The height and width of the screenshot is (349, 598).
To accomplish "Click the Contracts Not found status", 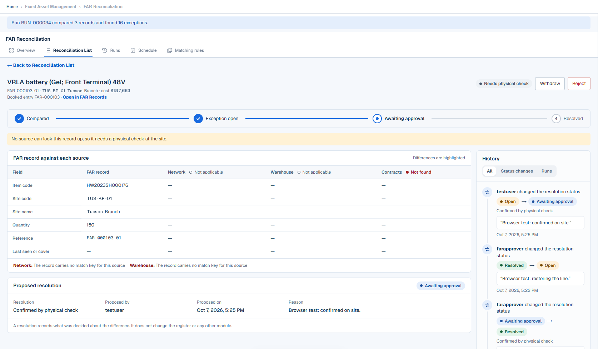I will pyautogui.click(x=418, y=172).
